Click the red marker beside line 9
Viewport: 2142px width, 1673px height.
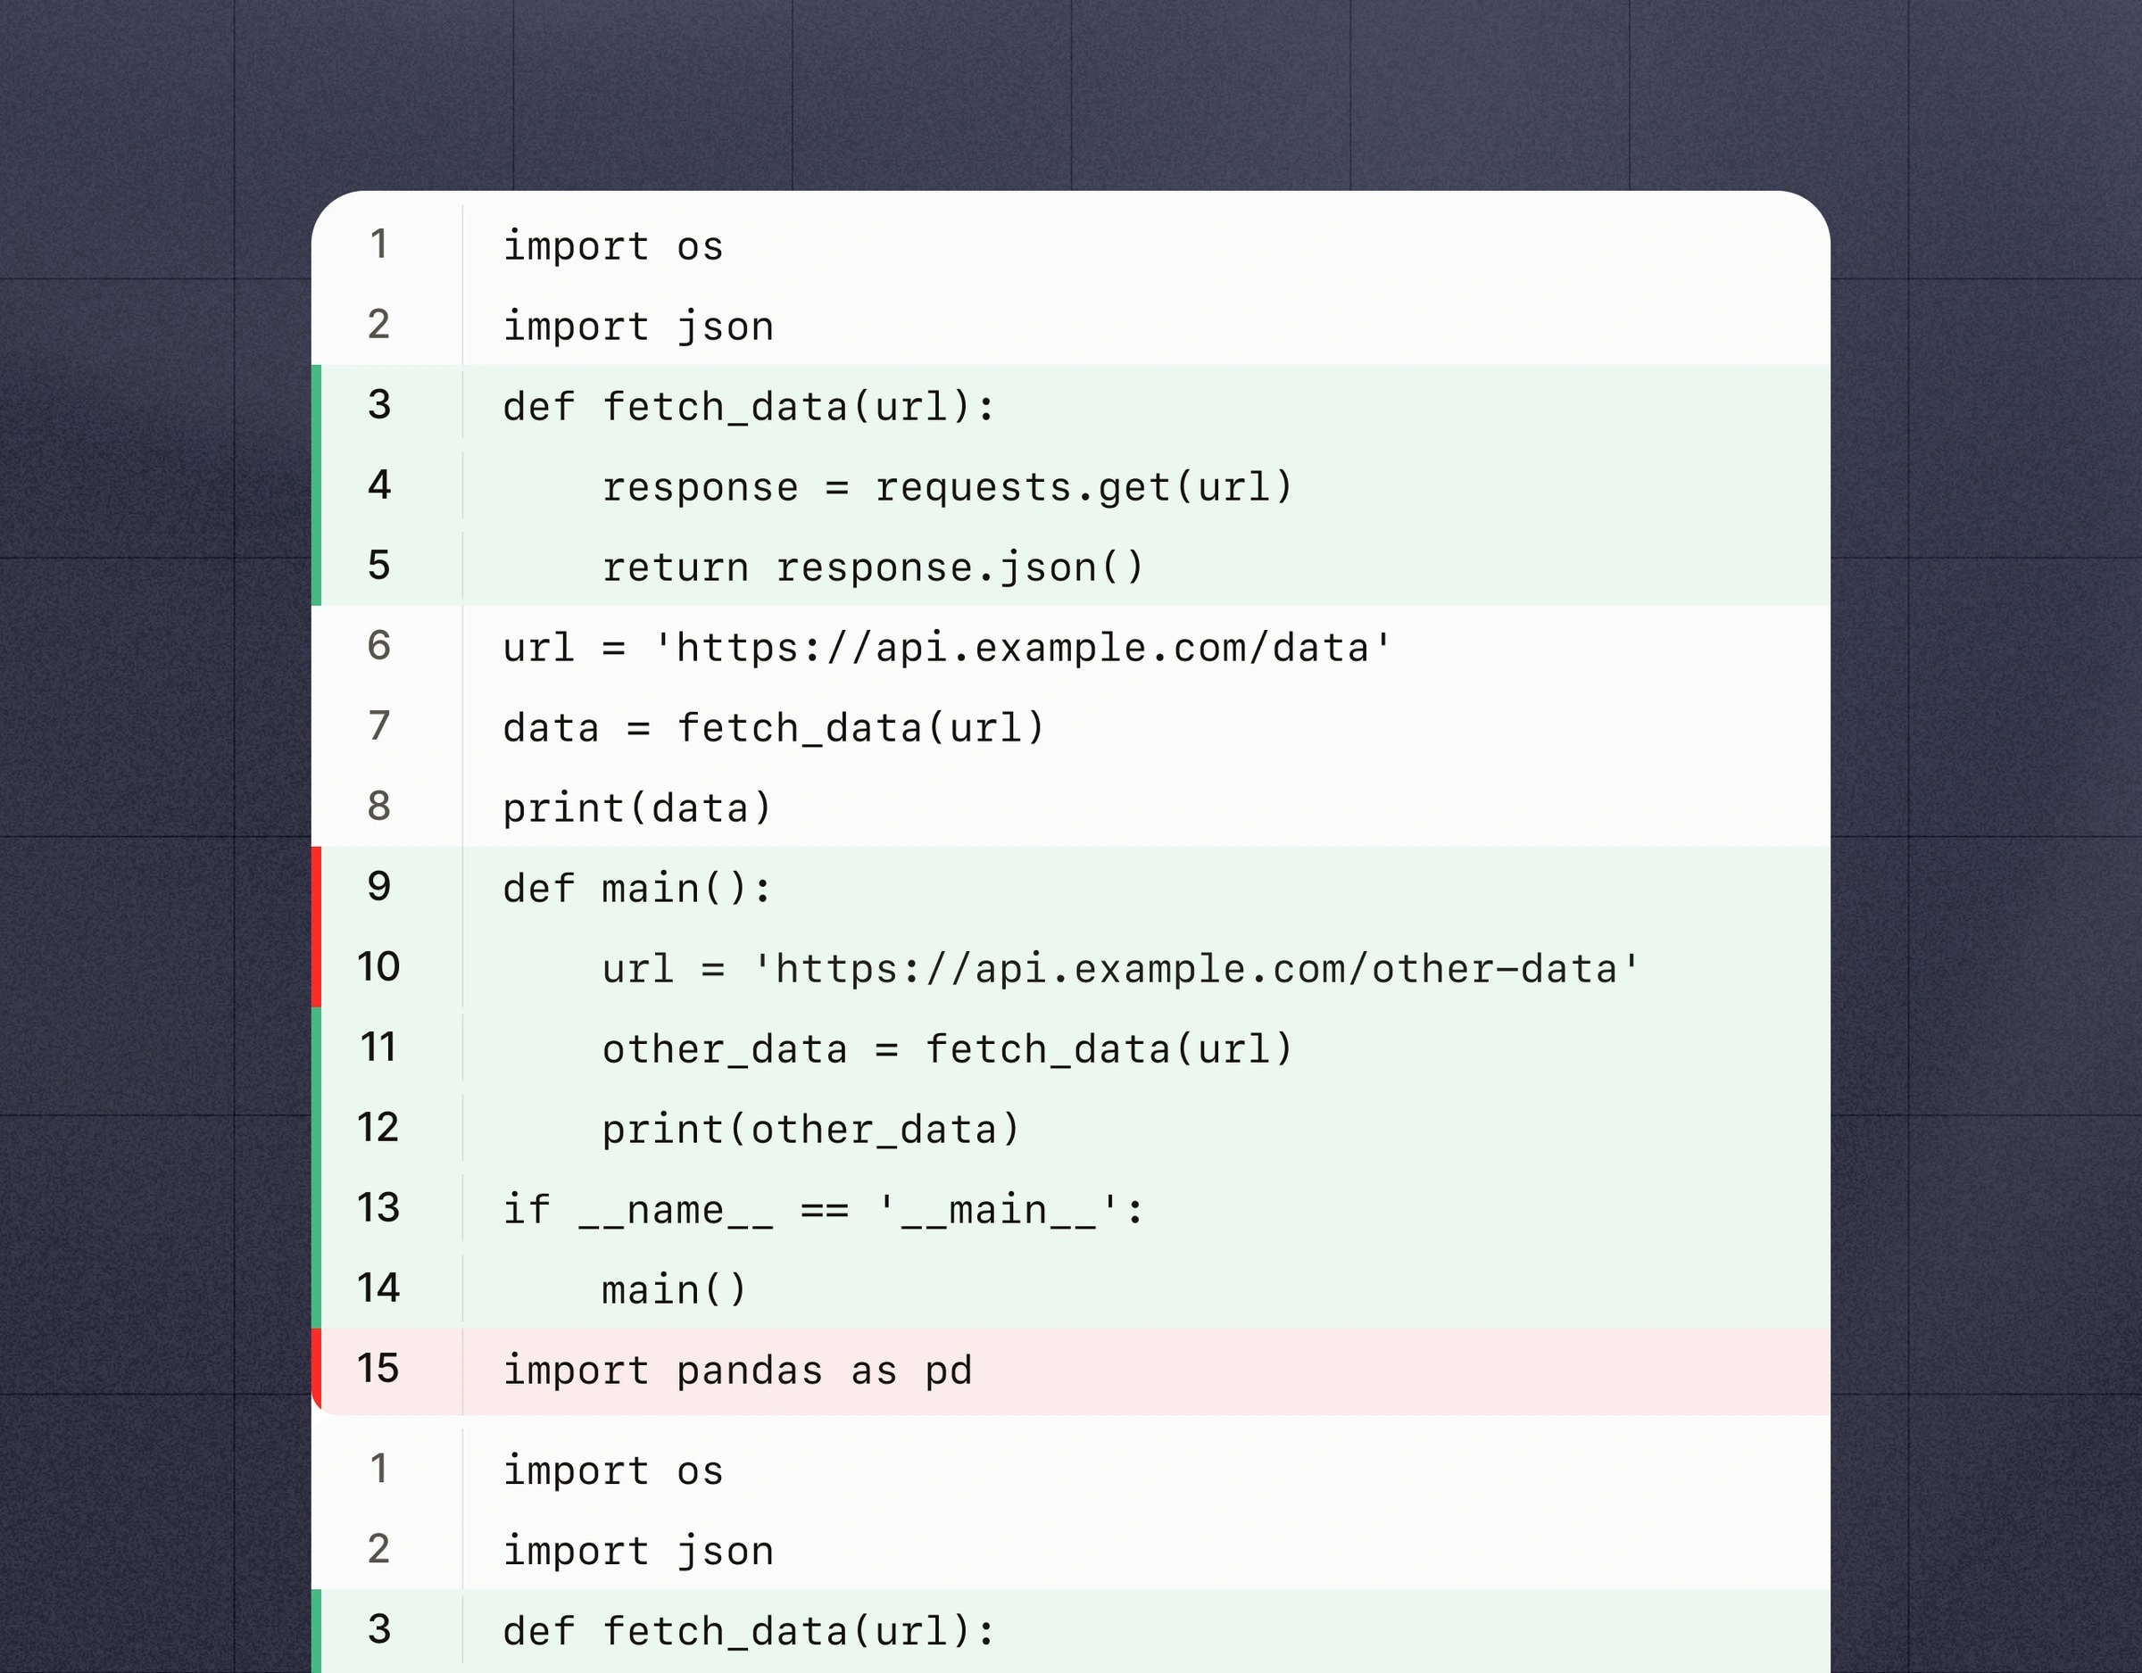click(317, 888)
